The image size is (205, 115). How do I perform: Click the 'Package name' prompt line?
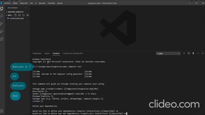pyautogui.click(x=66, y=89)
